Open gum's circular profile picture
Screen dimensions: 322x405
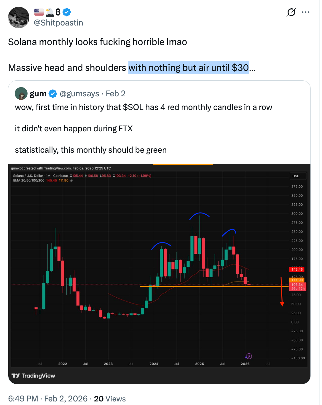point(21,93)
